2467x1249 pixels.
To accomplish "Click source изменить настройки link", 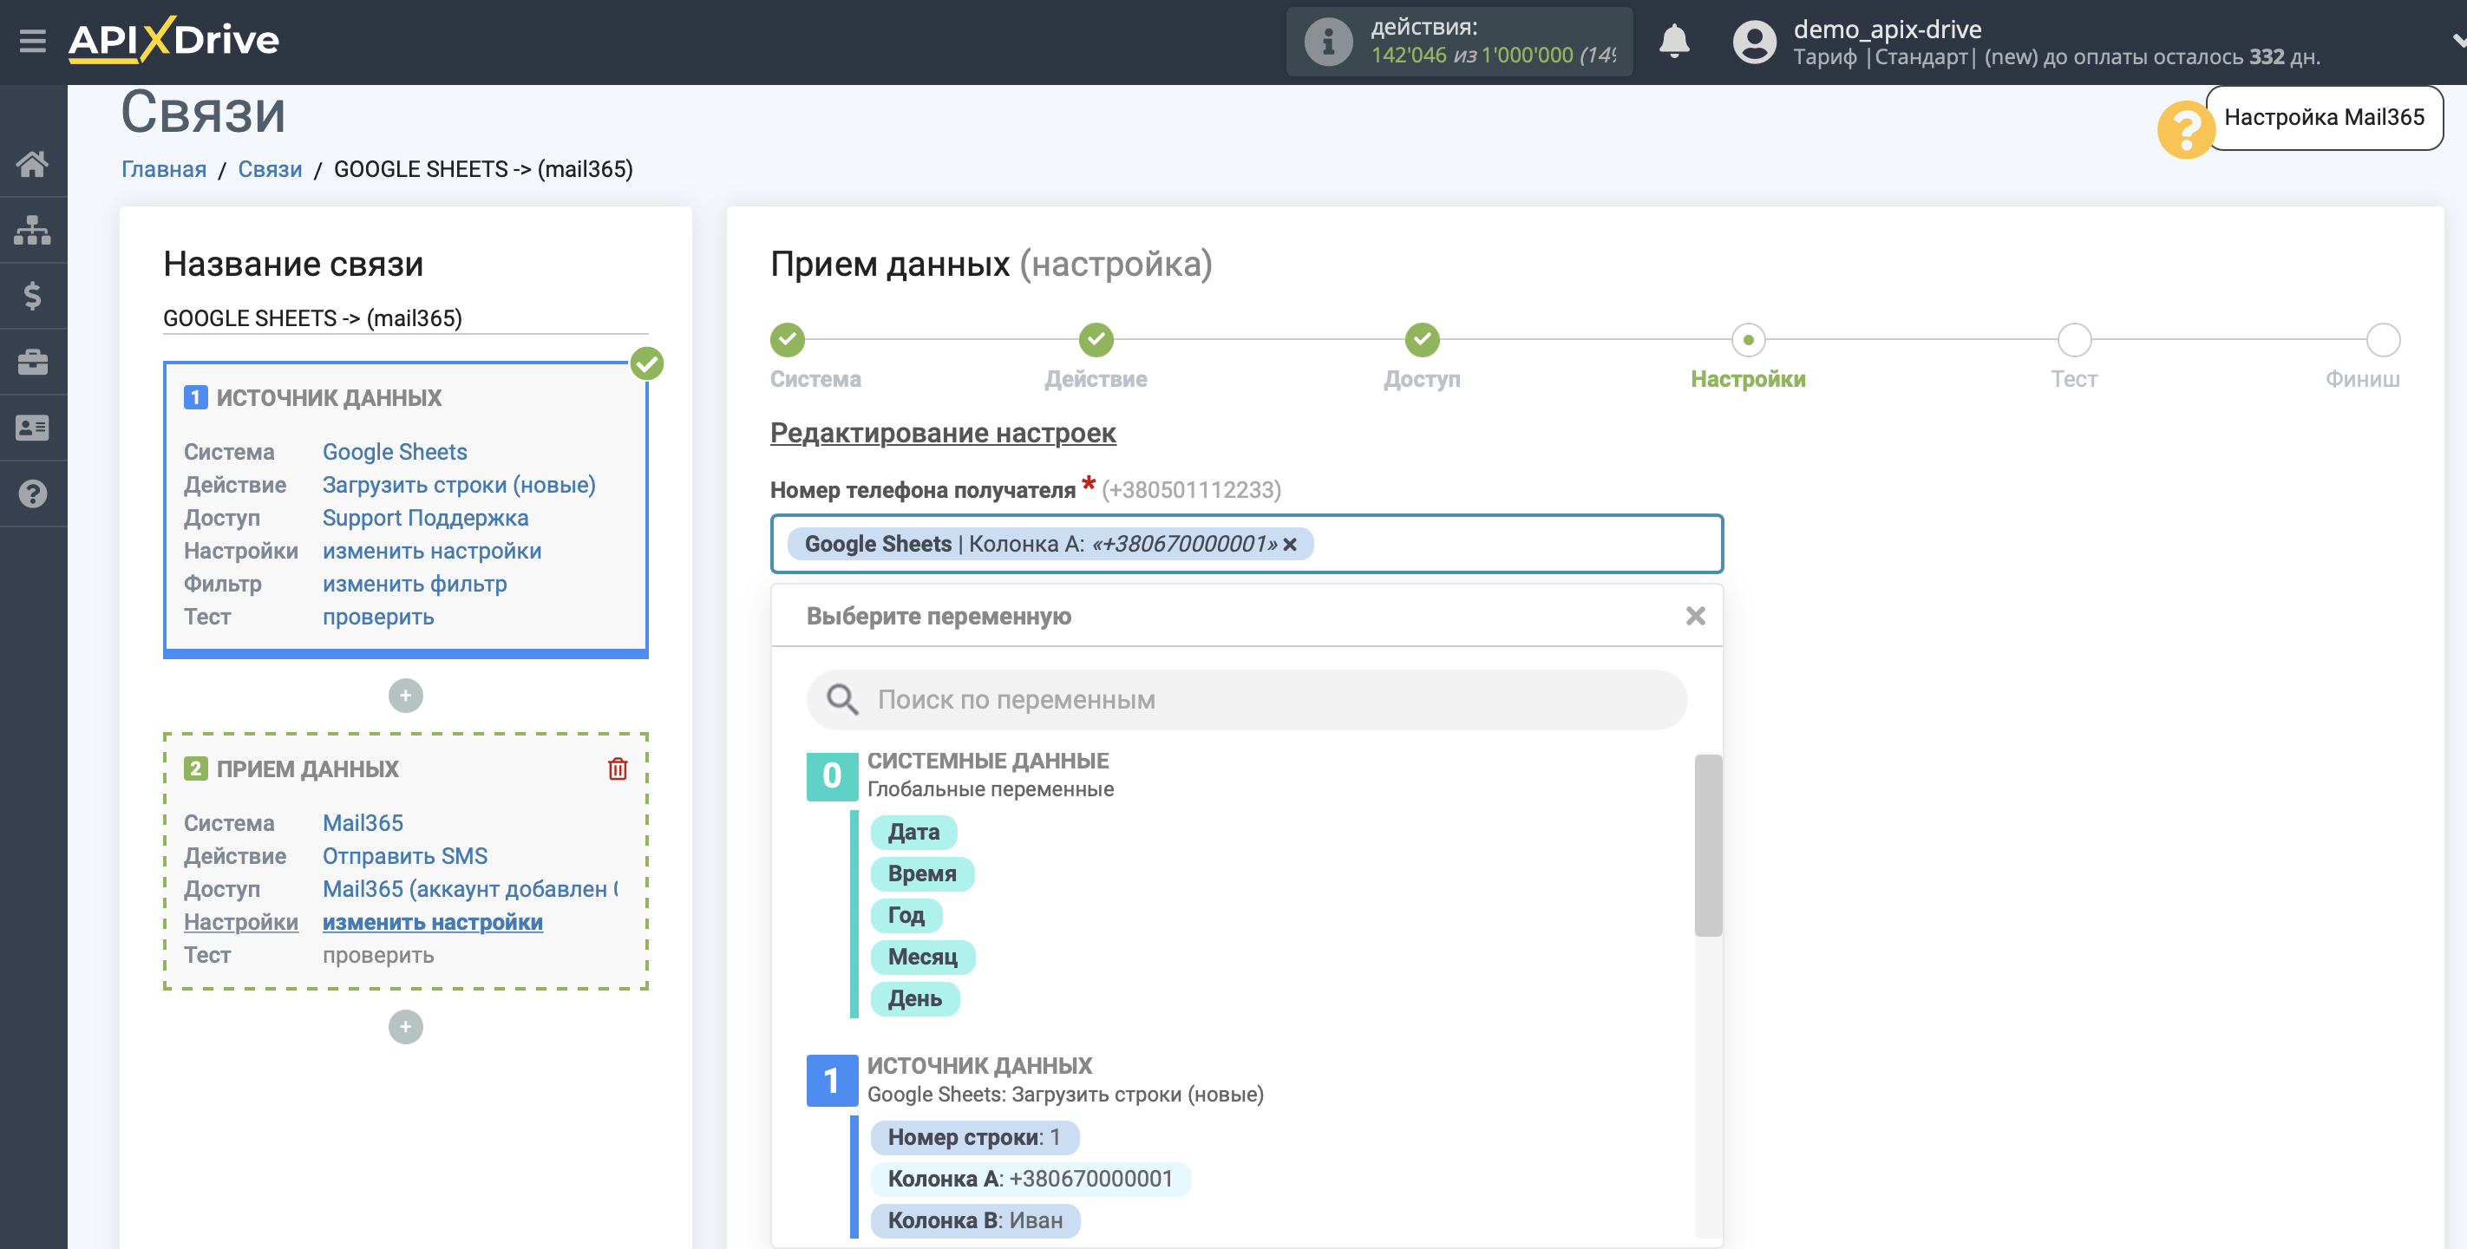I will coord(432,551).
